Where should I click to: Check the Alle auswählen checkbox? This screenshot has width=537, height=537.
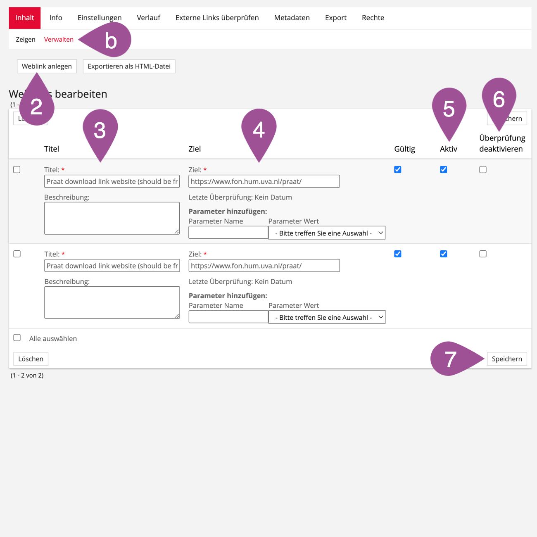click(x=17, y=338)
